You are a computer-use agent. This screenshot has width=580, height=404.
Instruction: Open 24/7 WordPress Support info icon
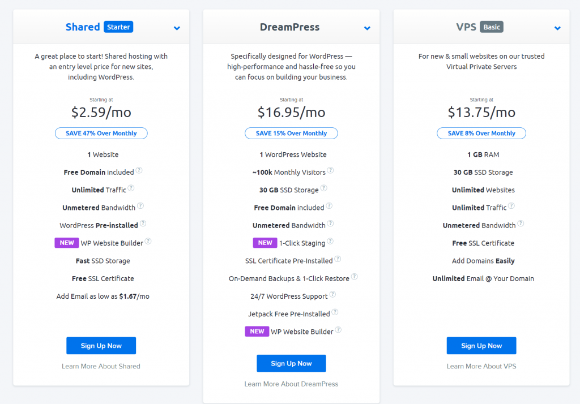click(332, 294)
